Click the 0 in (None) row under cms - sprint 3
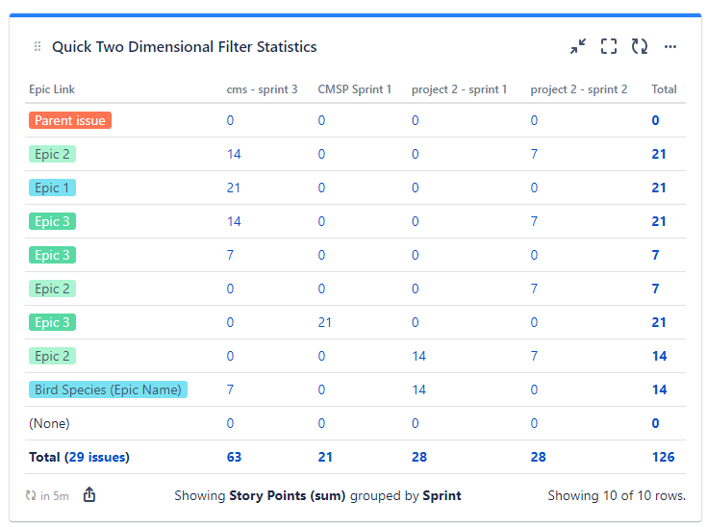 pos(230,423)
